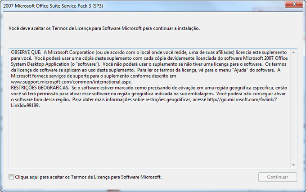The height and width of the screenshot is (192, 306).
Task: Click the license scrollbar up arrow
Action: pos(294,50)
